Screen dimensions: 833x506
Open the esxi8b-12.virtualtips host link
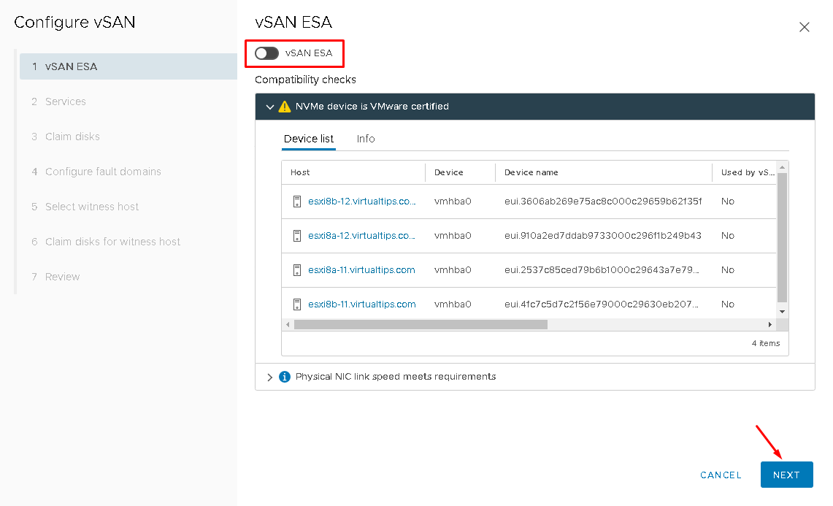(361, 201)
